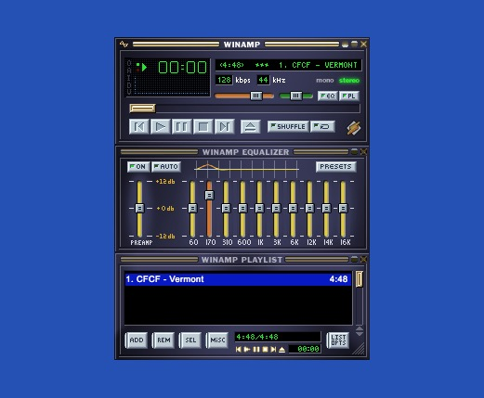
Task: Open the LIST OPTS menu
Action: pyautogui.click(x=338, y=340)
